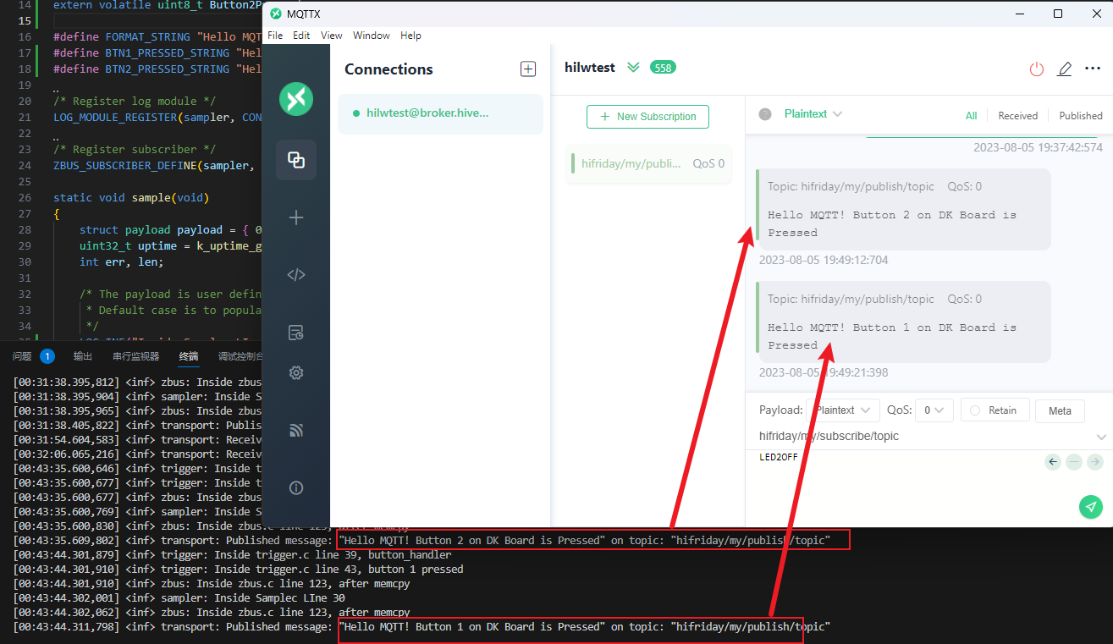Image resolution: width=1113 pixels, height=644 pixels.
Task: Switch to the 问题 tab in editor panel
Action: point(22,356)
